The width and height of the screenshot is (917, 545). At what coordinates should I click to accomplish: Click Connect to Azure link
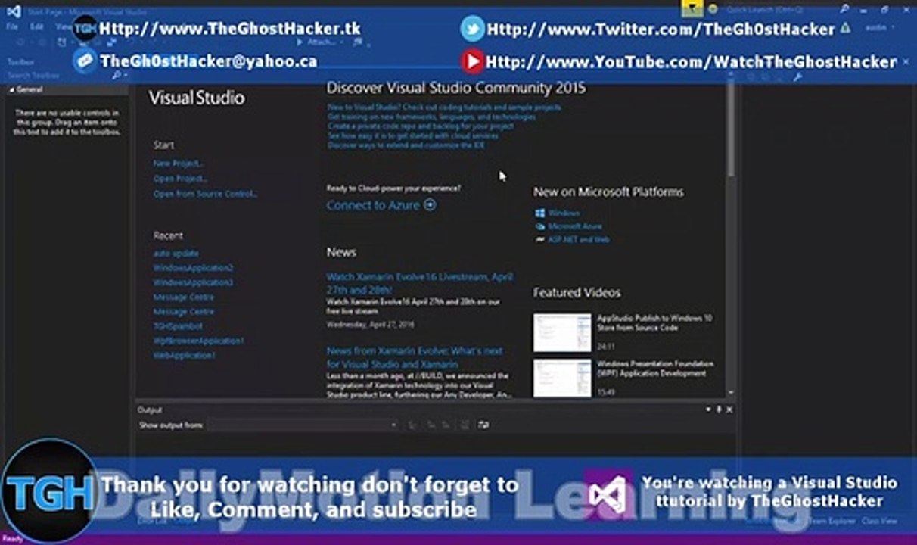pyautogui.click(x=373, y=205)
